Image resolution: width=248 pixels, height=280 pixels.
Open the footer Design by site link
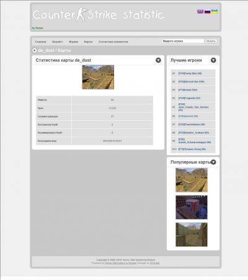pyautogui.click(x=154, y=263)
